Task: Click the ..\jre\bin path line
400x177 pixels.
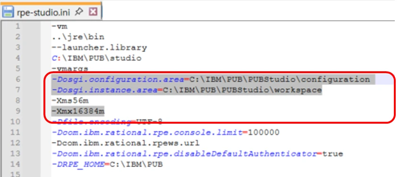Action: coord(78,37)
